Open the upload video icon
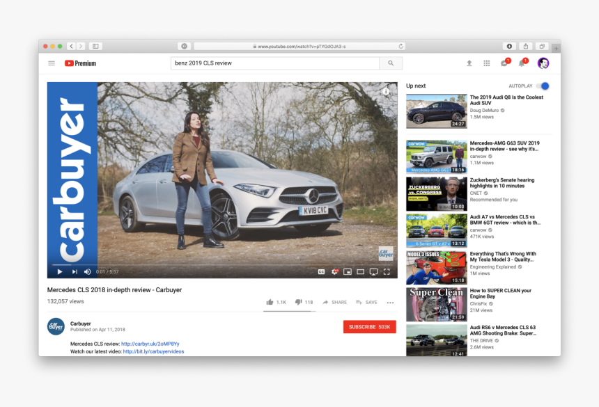Screen dimensions: 599x407 (469, 63)
